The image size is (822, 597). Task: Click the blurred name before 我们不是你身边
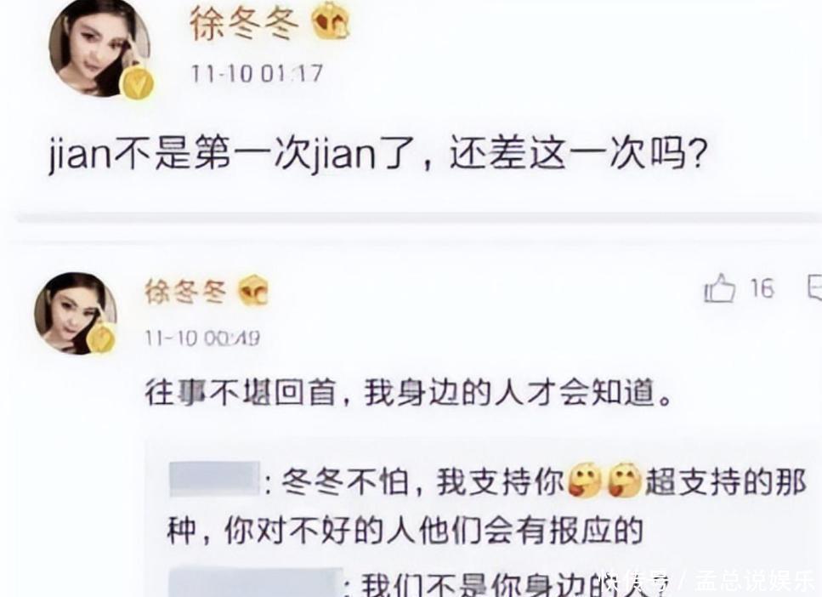(256, 582)
